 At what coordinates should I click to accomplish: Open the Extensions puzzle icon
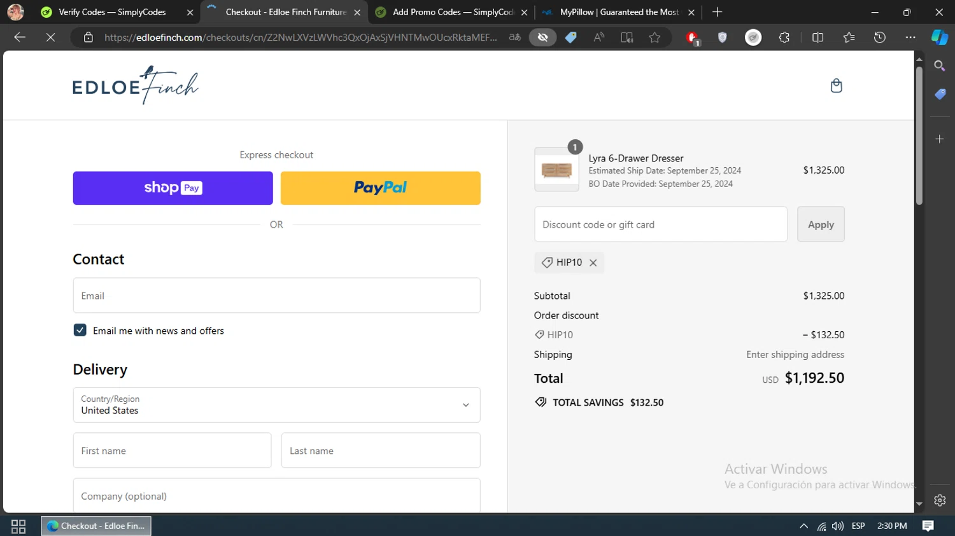pos(784,38)
